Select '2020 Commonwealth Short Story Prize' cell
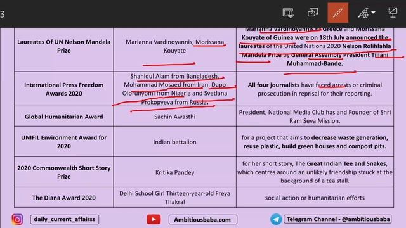The height and width of the screenshot is (228, 406). point(64,172)
